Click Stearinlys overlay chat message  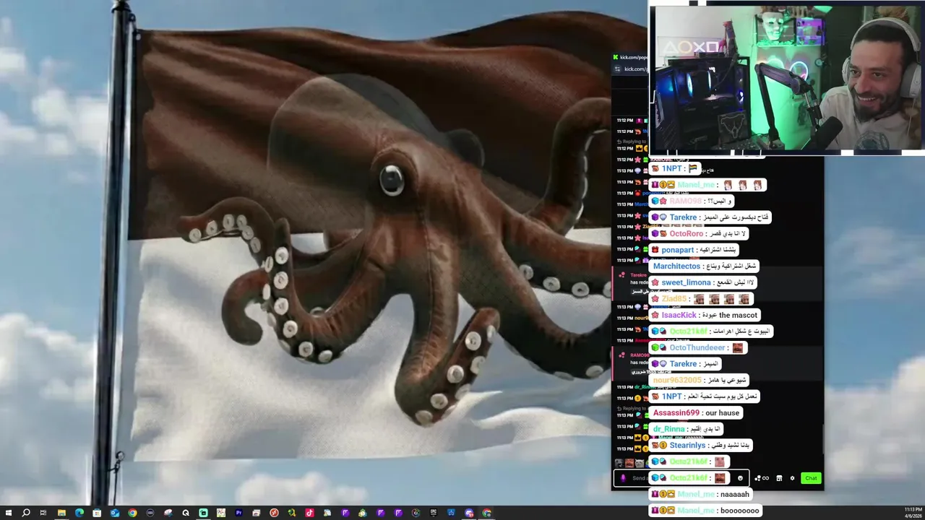pyautogui.click(x=701, y=445)
